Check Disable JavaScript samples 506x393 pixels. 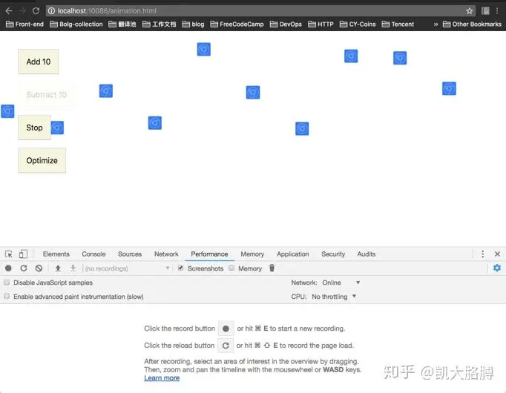pyautogui.click(x=7, y=283)
